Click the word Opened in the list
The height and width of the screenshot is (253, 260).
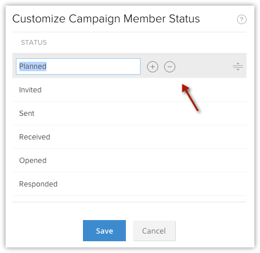(x=33, y=161)
